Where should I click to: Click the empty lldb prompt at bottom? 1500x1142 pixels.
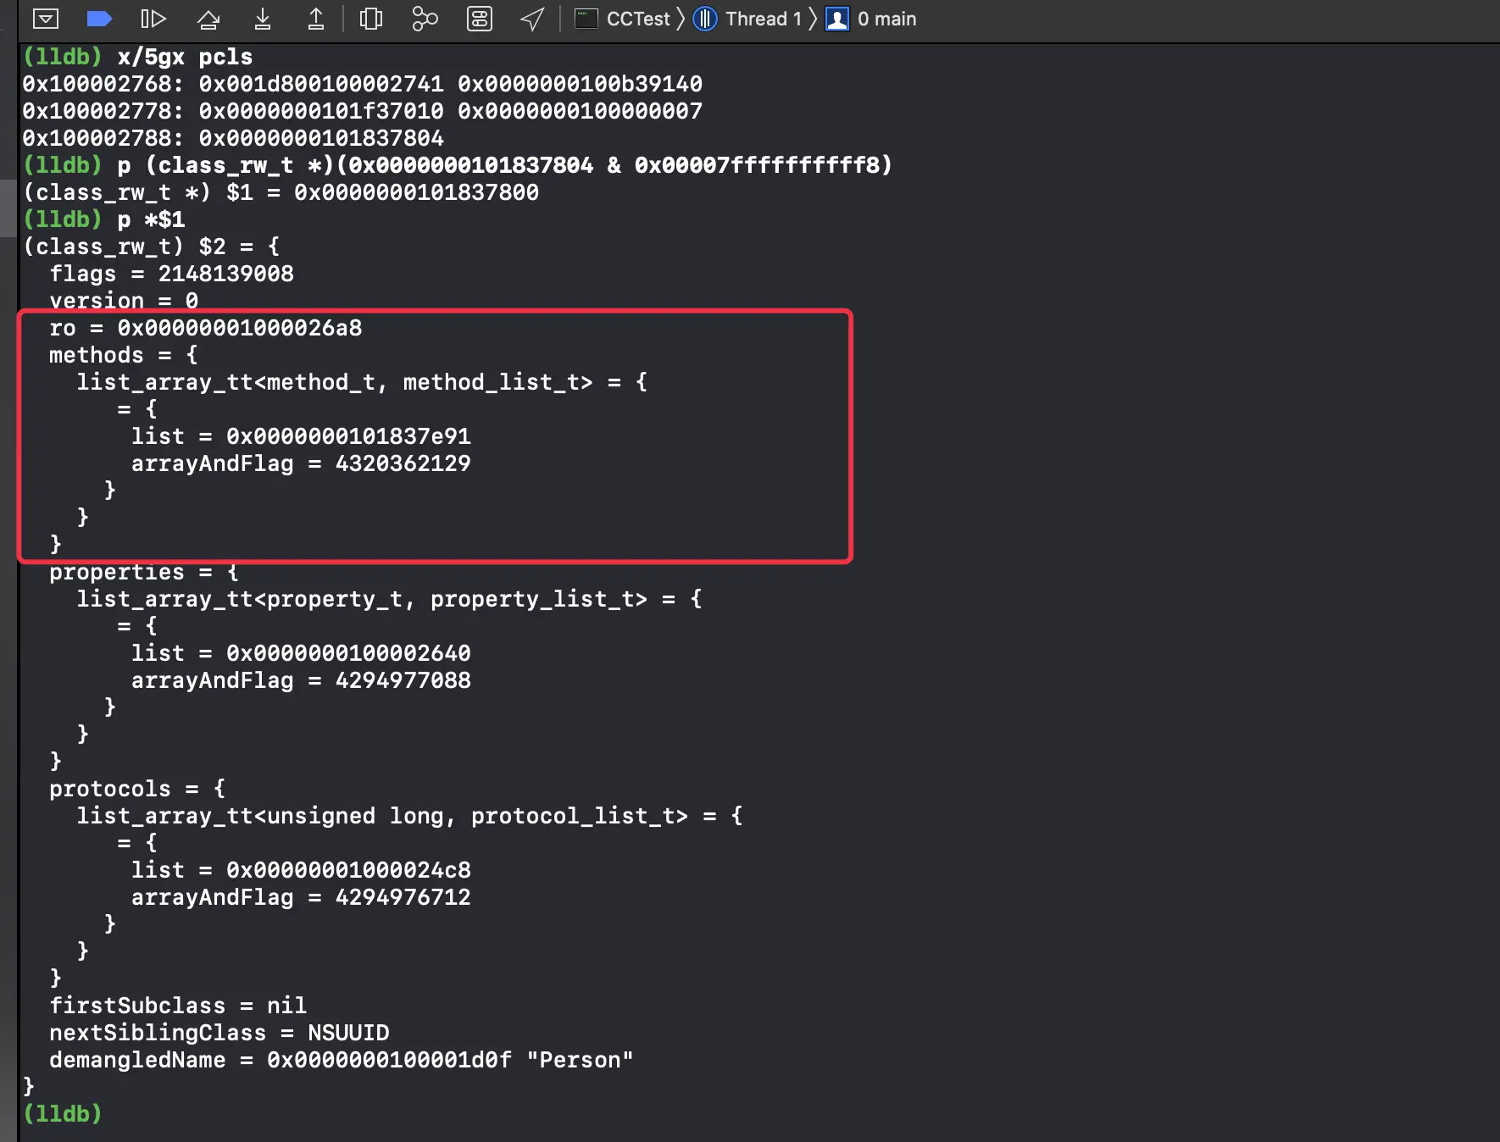coord(63,1113)
